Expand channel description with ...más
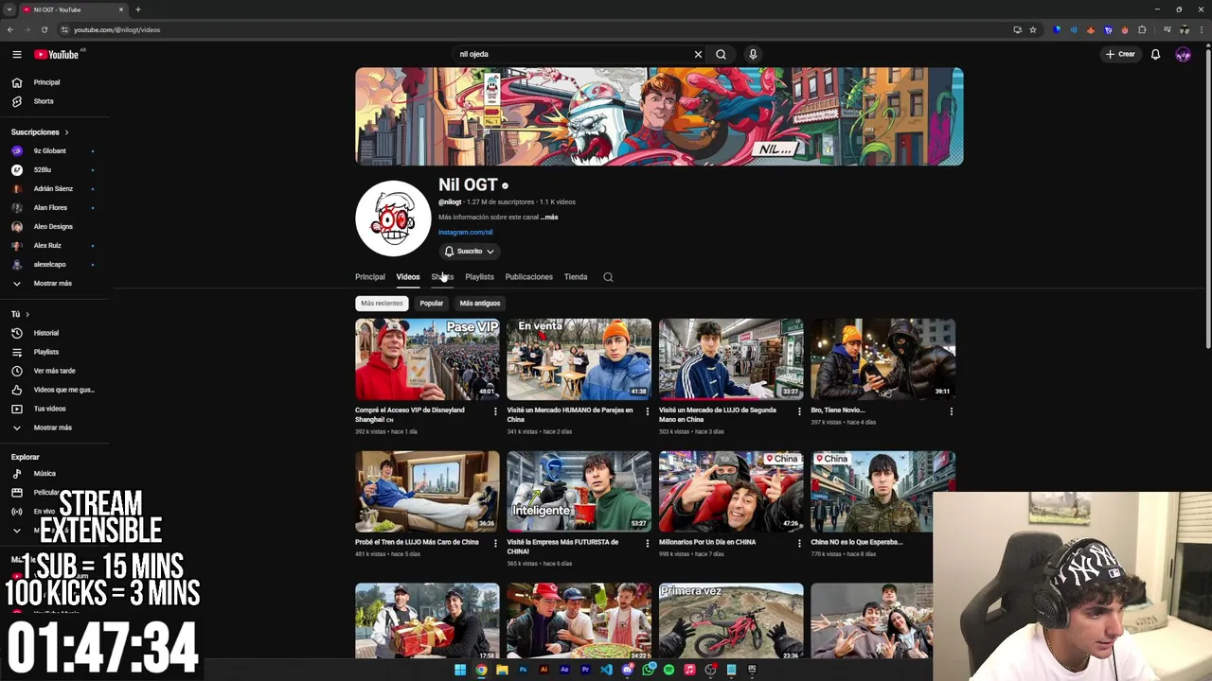The image size is (1212, 681). [x=548, y=218]
